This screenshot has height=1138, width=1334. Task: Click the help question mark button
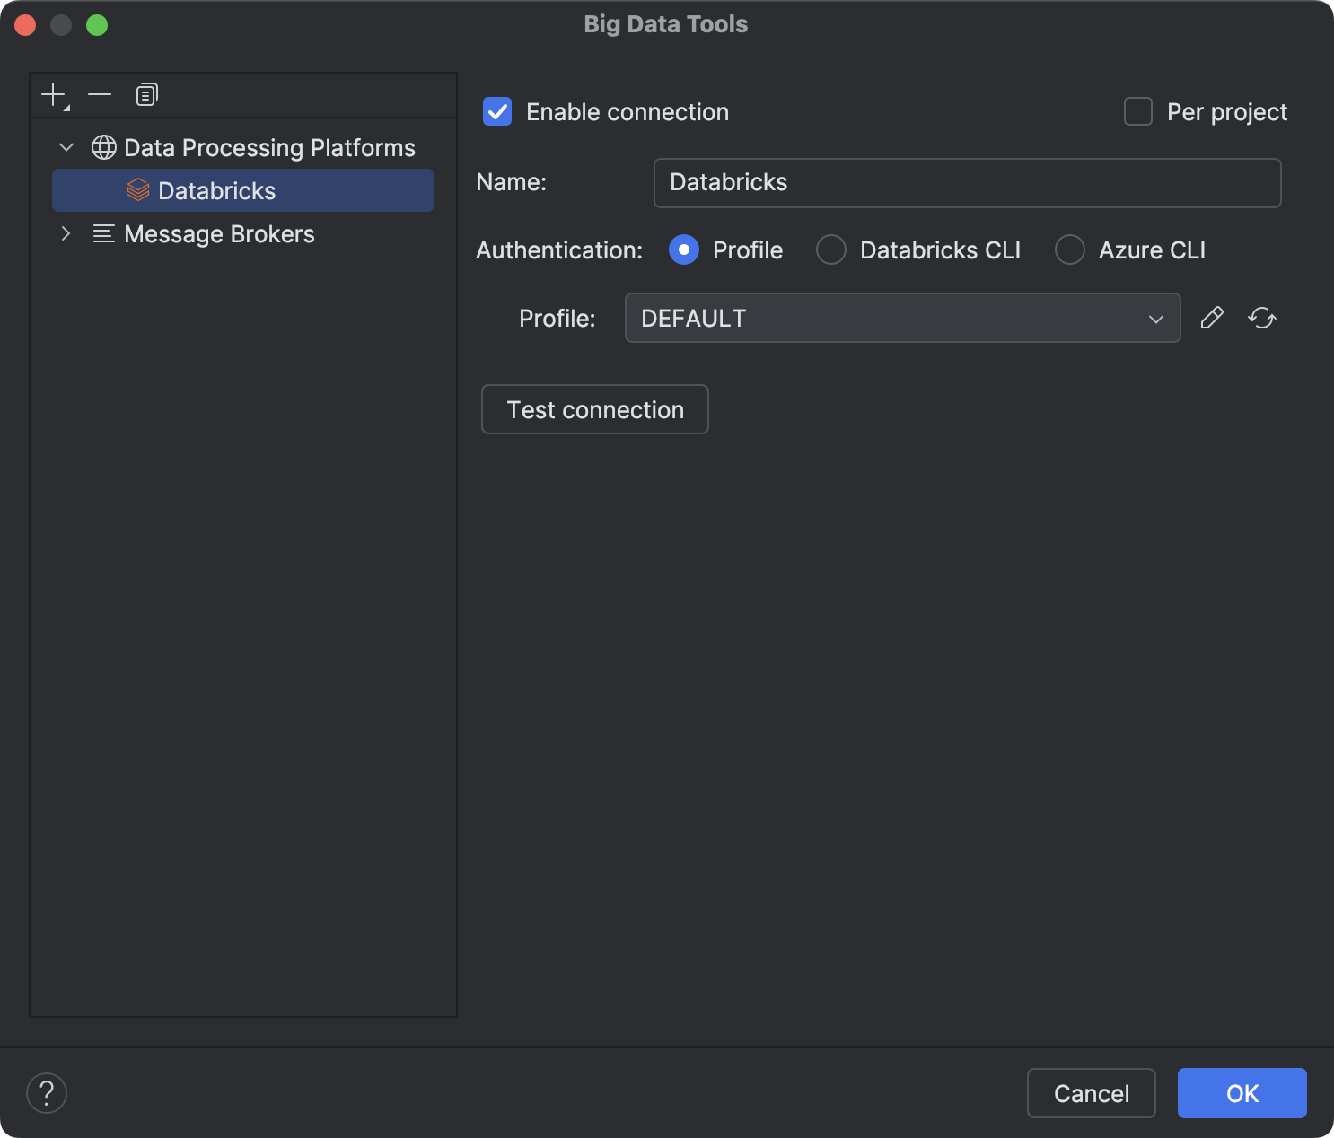click(47, 1093)
